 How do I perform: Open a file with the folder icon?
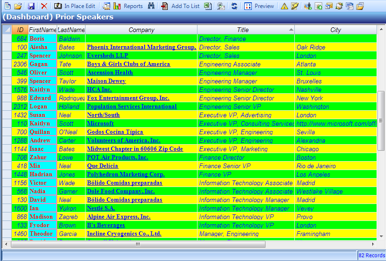click(18, 6)
